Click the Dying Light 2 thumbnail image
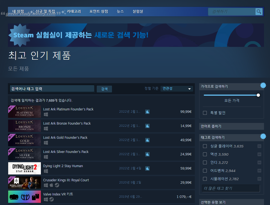The width and height of the screenshot is (270, 205). tap(25, 168)
